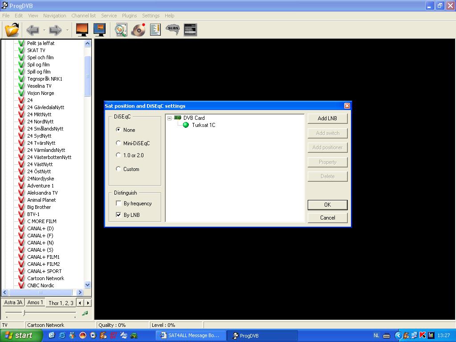This screenshot has height=342, width=456.
Task: Show hidden tray icons arrow
Action: [x=398, y=336]
